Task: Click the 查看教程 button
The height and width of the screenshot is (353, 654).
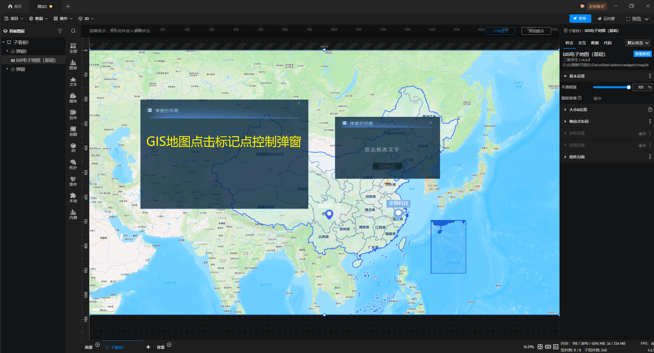Action: [642, 54]
